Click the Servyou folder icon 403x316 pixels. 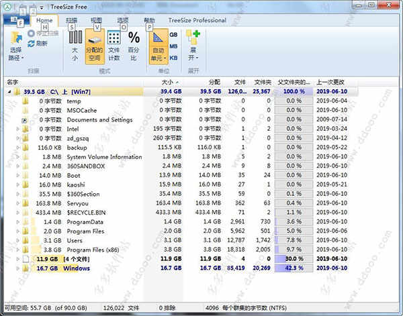(x=26, y=203)
